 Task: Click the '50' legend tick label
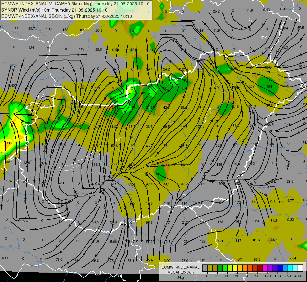(237, 276)
